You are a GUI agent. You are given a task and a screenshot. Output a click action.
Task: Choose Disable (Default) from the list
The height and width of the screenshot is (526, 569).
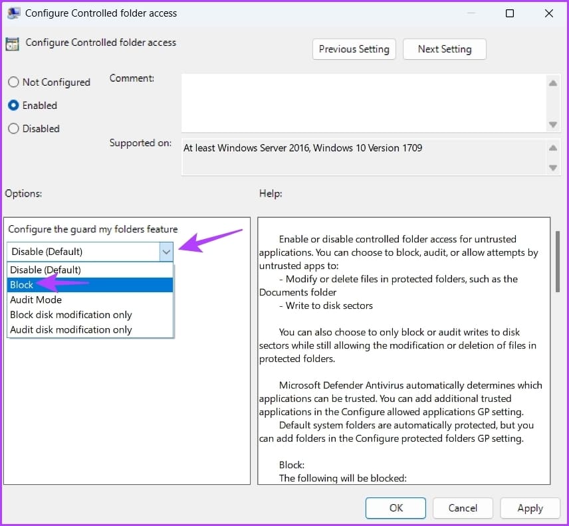[x=90, y=270]
